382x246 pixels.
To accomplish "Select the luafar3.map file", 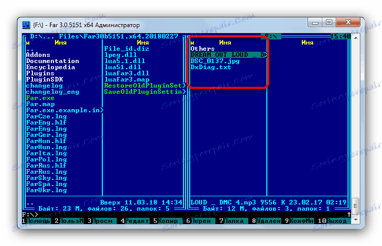I will point(126,79).
